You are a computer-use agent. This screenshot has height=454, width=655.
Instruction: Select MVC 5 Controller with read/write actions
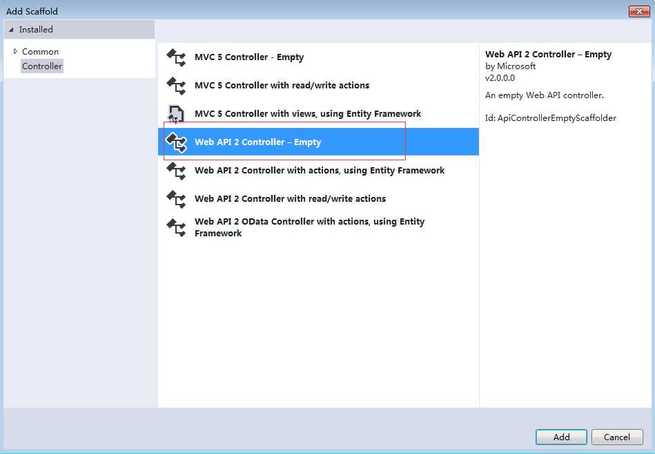pos(318,86)
